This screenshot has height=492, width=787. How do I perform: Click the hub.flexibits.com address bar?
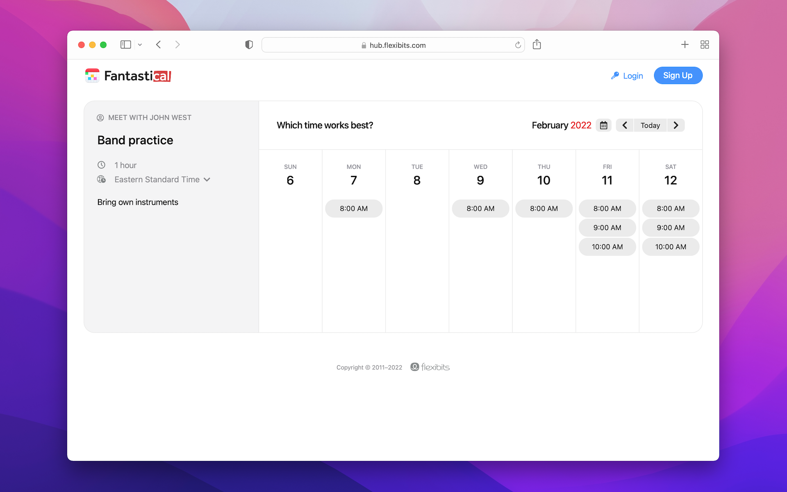pyautogui.click(x=393, y=45)
